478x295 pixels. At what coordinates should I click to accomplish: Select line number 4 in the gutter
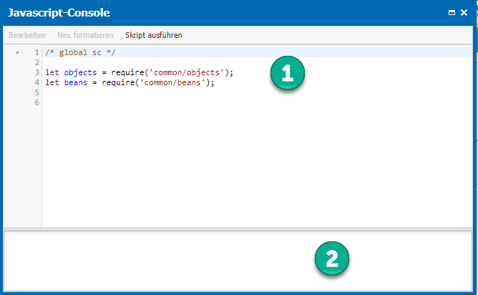tap(37, 82)
